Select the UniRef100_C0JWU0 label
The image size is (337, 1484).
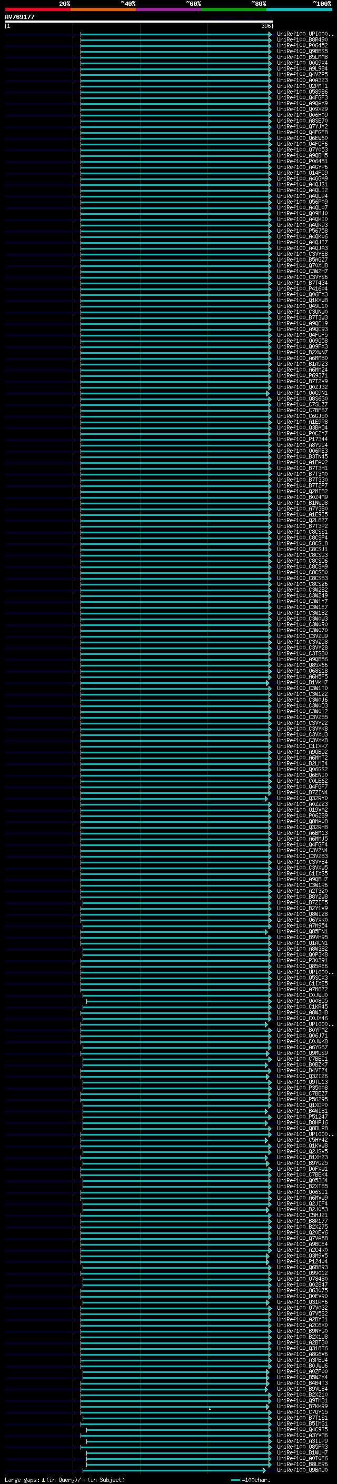pyautogui.click(x=302, y=995)
